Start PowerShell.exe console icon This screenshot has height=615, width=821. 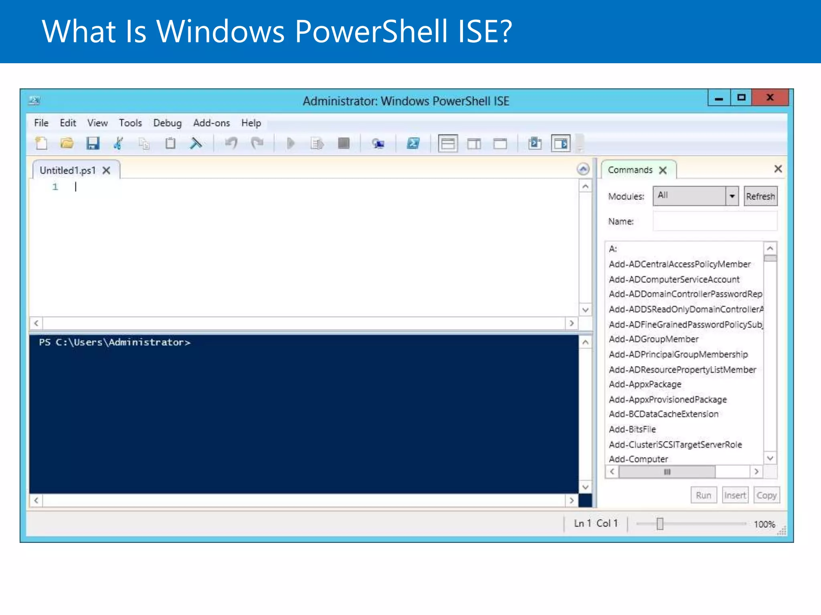pyautogui.click(x=413, y=143)
